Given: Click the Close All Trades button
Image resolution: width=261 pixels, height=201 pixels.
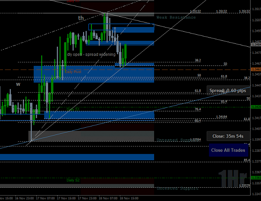Looking at the screenshot, I should coord(228,150).
